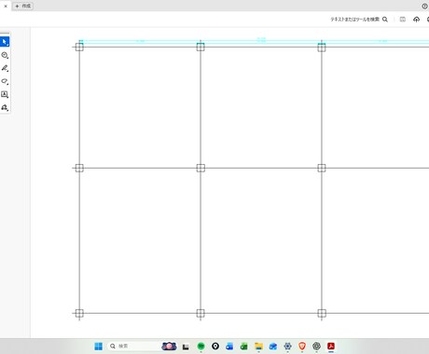This screenshot has width=429, height=354.
Task: Open help via the question mark icon
Action: [x=424, y=6]
